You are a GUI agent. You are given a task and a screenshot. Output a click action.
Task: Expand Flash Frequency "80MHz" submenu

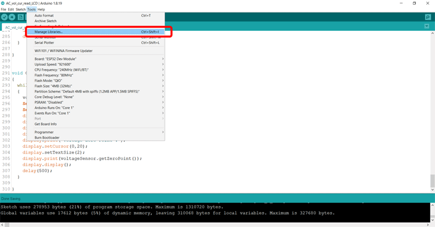[x=96, y=75]
